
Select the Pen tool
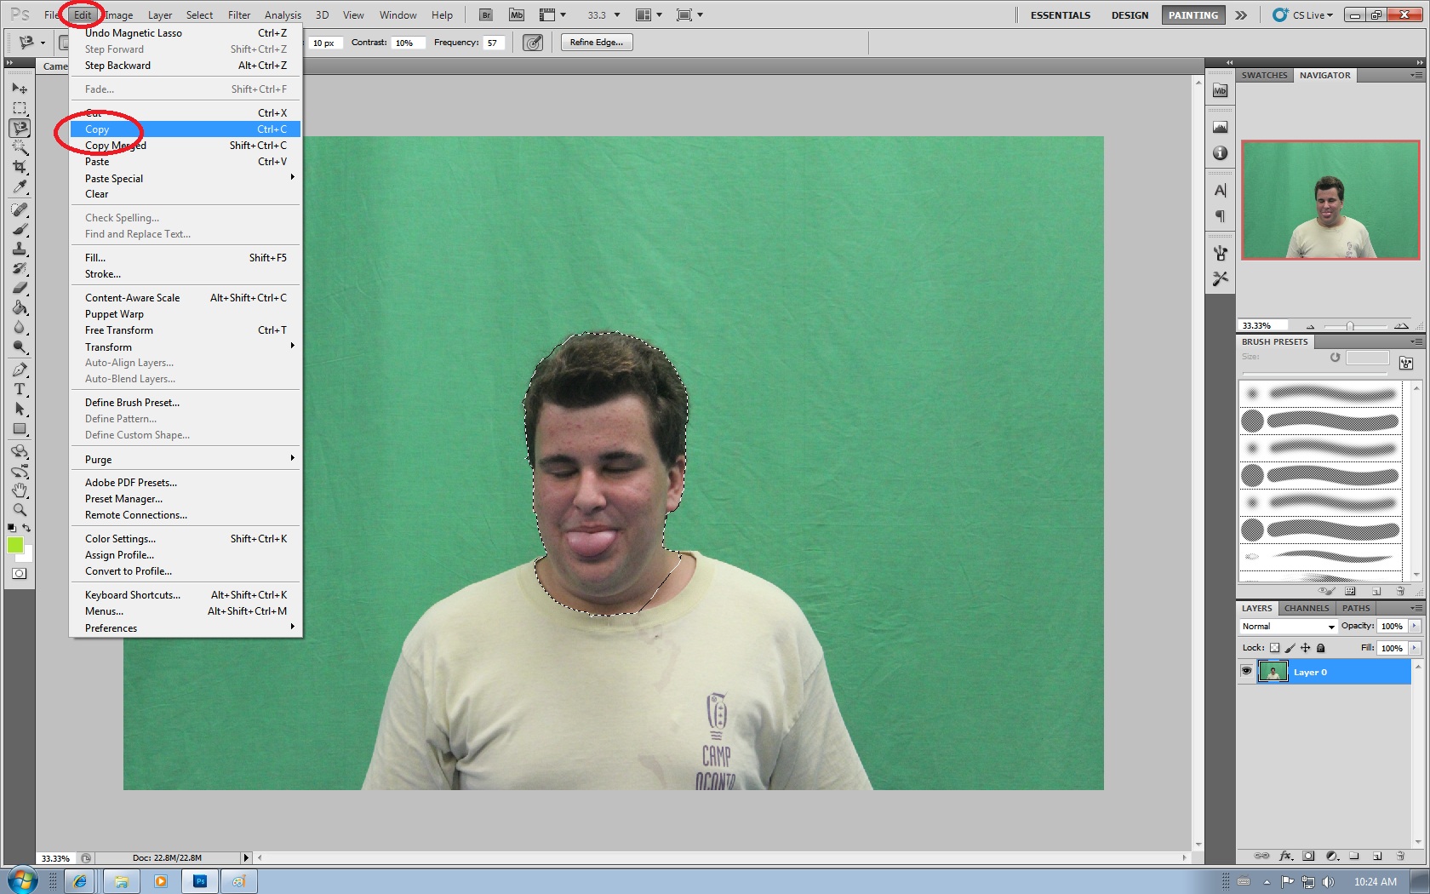pyautogui.click(x=20, y=370)
